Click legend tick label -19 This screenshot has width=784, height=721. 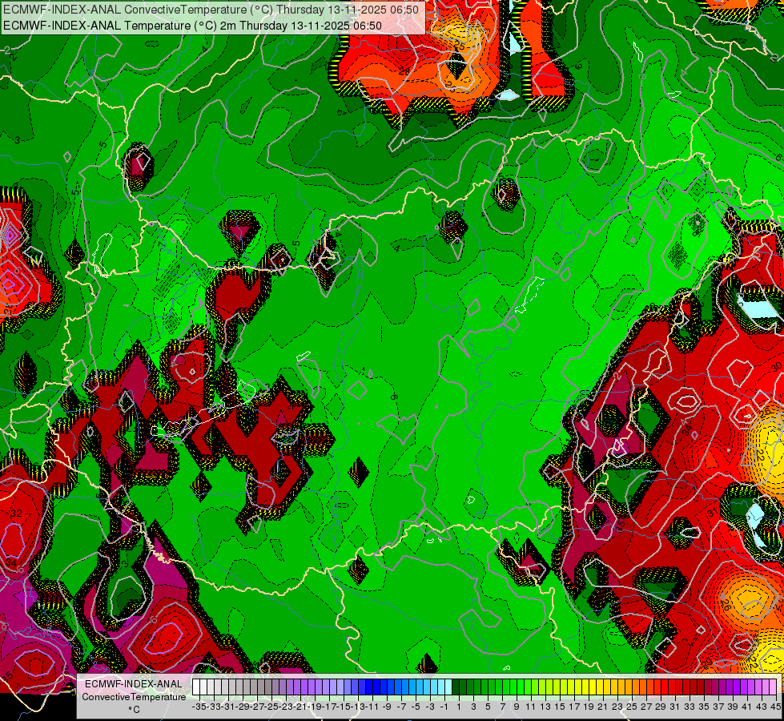[x=315, y=707]
